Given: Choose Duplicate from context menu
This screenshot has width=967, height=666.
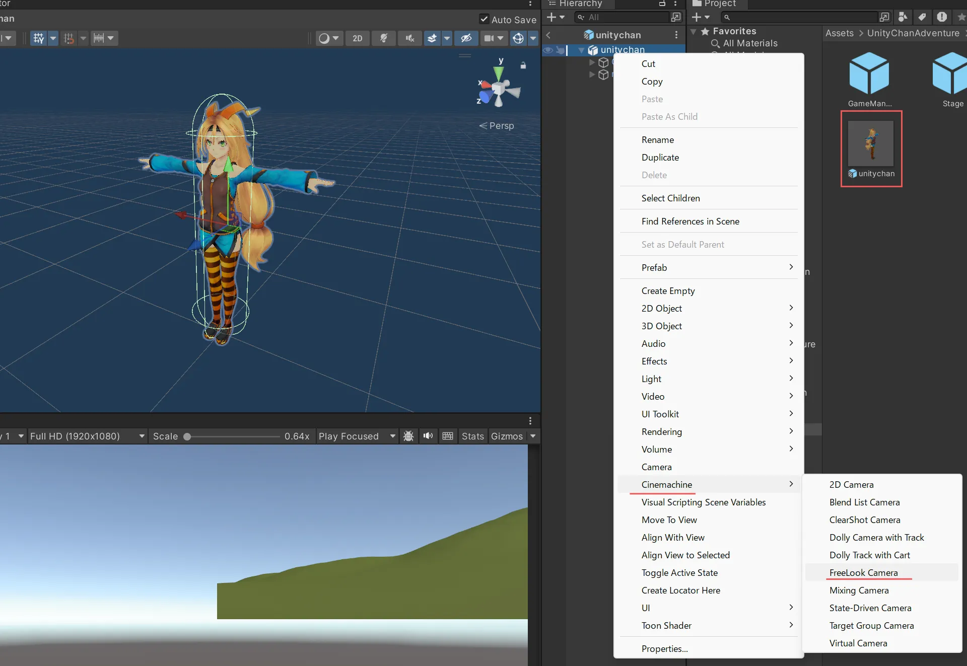Looking at the screenshot, I should coord(709,158).
